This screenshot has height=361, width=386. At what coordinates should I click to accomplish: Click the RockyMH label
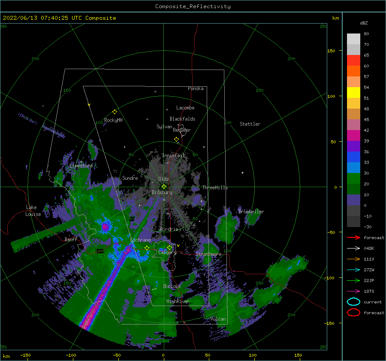point(113,120)
